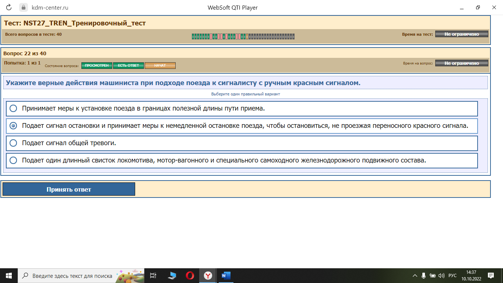This screenshot has height=283, width=503.
Task: Launch Opera browser from the taskbar
Action: [190, 275]
